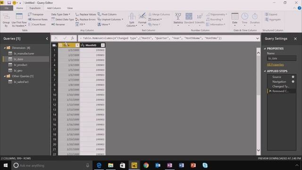Click the save icon in title bar
This screenshot has width=302, height=170.
pyautogui.click(x=9, y=3)
